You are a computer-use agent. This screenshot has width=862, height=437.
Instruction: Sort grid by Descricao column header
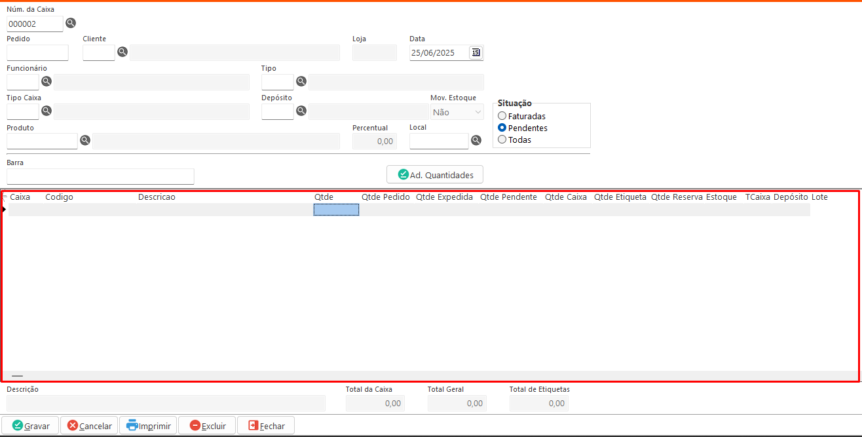(x=157, y=197)
